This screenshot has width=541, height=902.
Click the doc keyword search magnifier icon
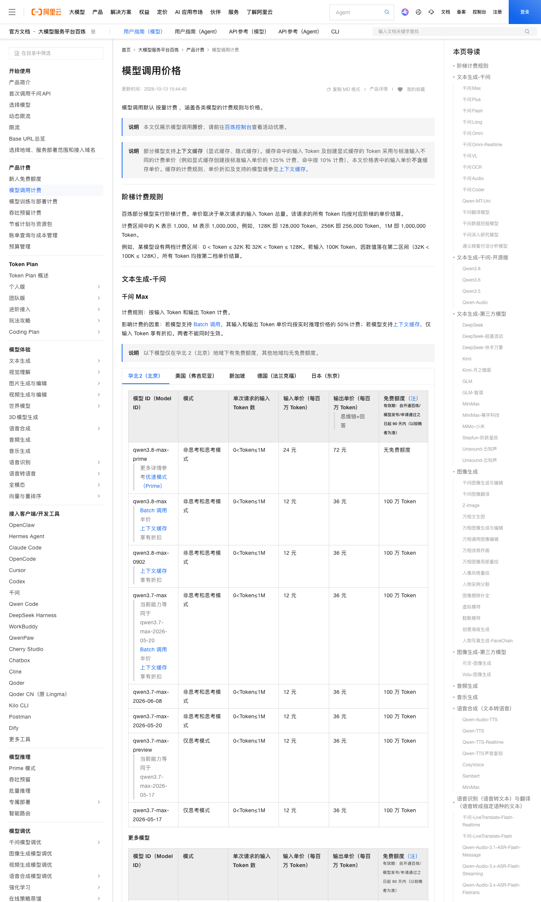click(527, 32)
